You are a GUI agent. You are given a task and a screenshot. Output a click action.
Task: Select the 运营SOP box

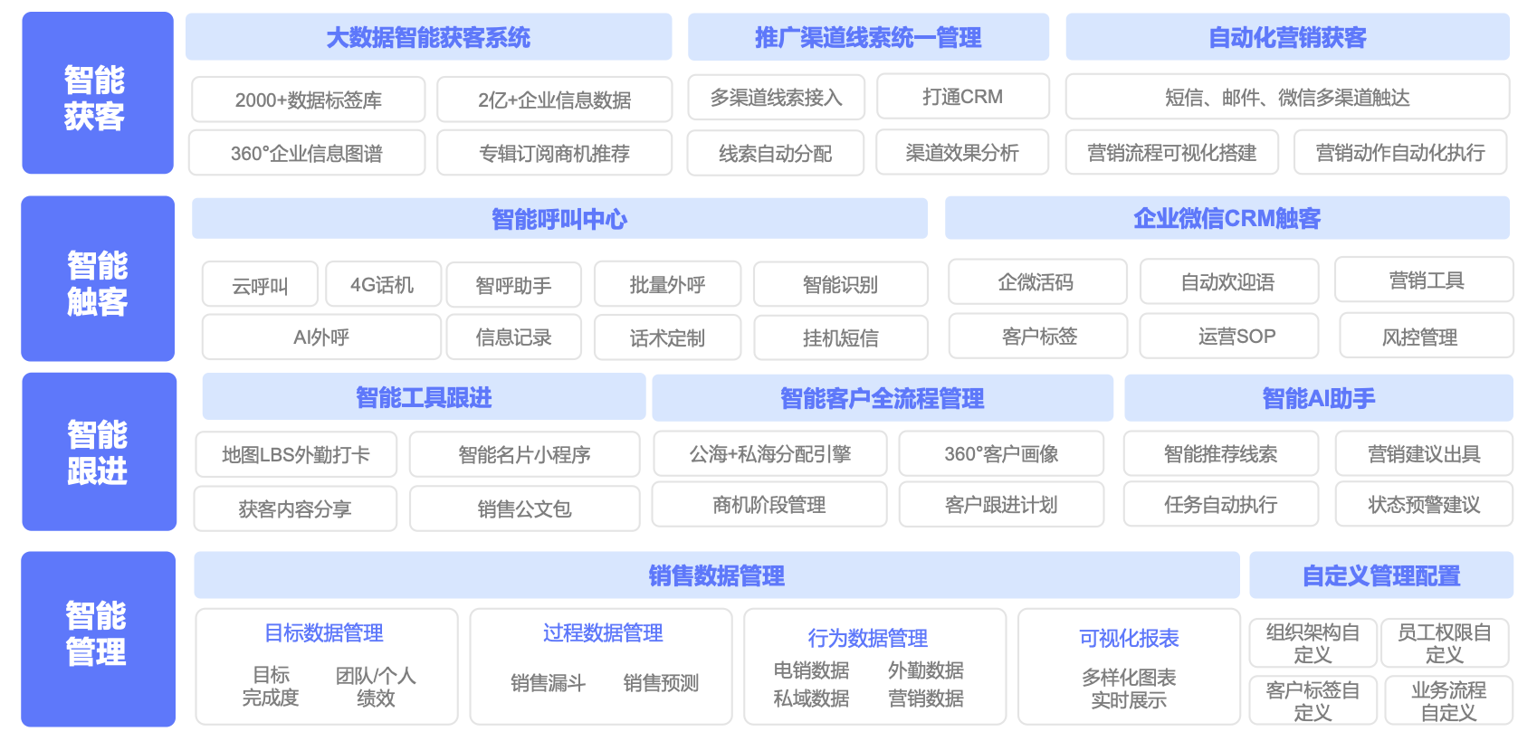1236,337
